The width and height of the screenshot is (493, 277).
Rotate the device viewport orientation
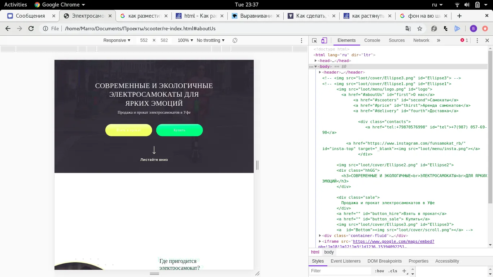click(235, 40)
